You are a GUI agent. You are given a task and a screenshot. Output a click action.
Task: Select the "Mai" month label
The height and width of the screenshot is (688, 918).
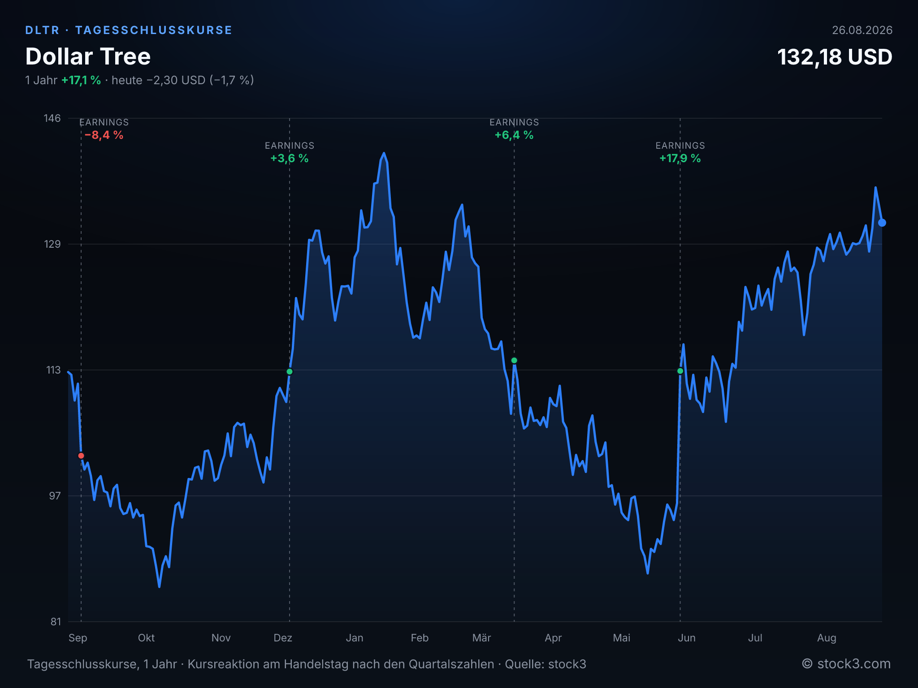pos(622,638)
